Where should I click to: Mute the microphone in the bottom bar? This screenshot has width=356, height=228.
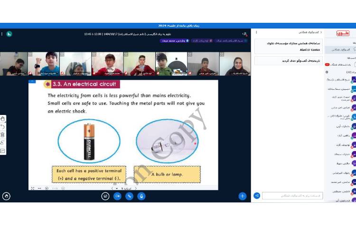click(141, 196)
